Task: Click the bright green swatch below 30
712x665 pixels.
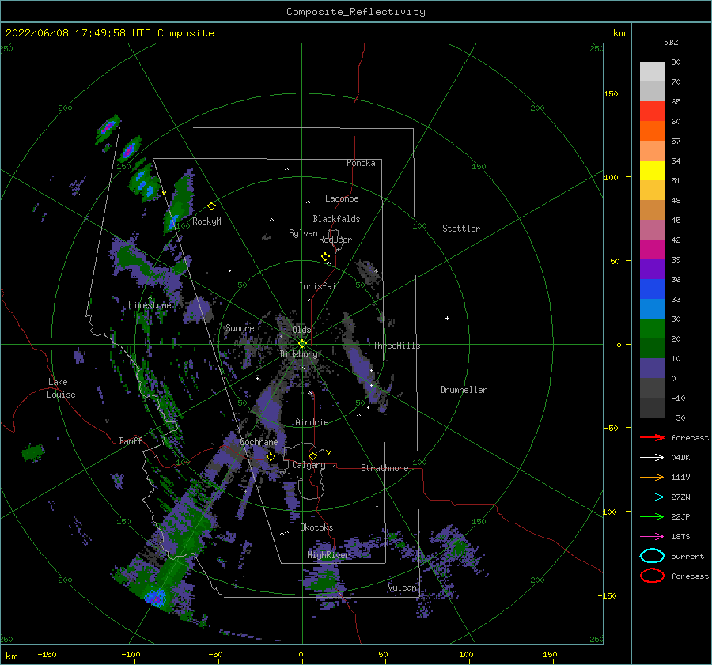Action: tap(652, 328)
